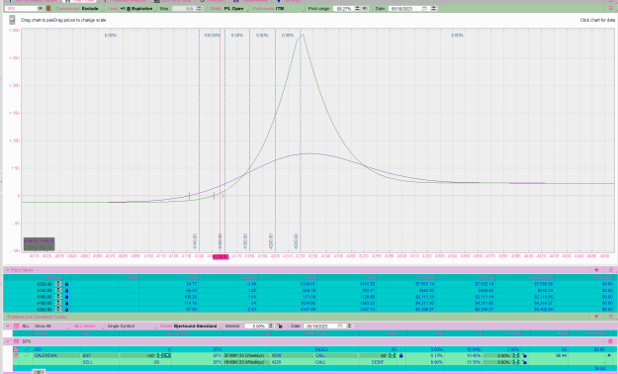Toggle the ALL positions checkbox
618x374 pixels.
pos(16,327)
